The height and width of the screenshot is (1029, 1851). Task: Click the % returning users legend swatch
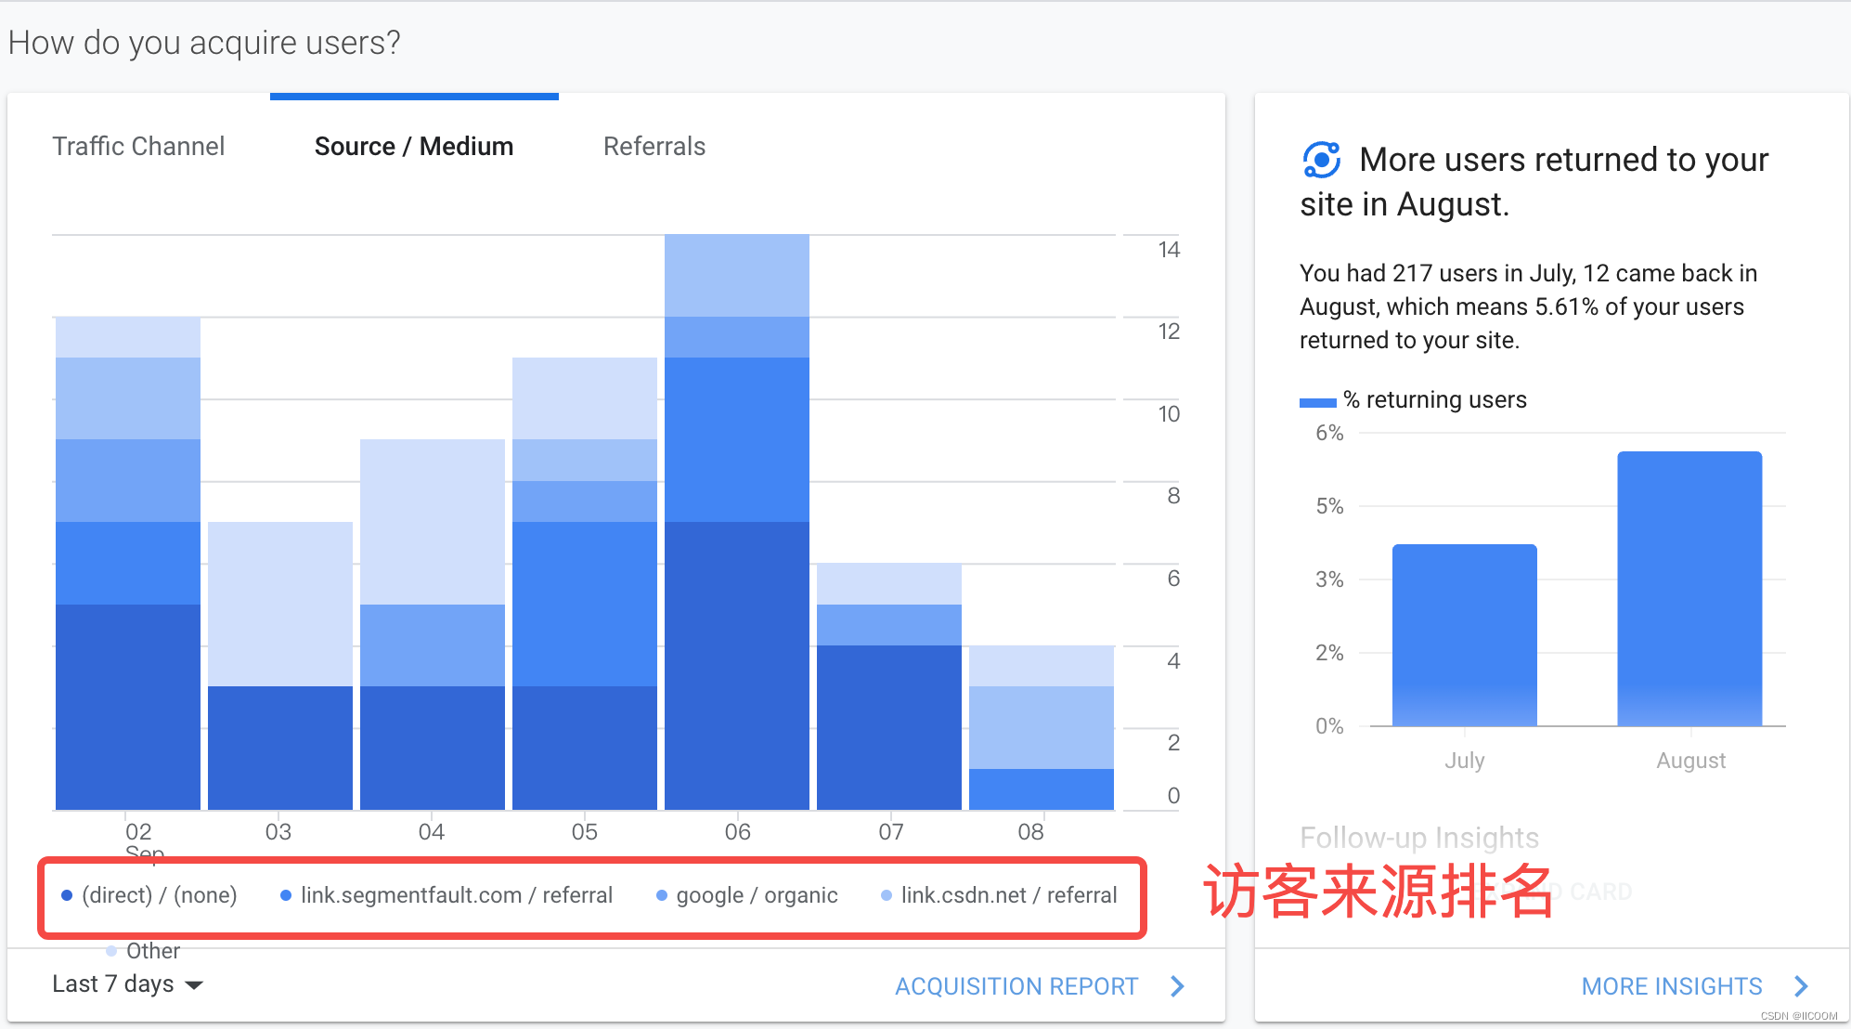[x=1317, y=402]
